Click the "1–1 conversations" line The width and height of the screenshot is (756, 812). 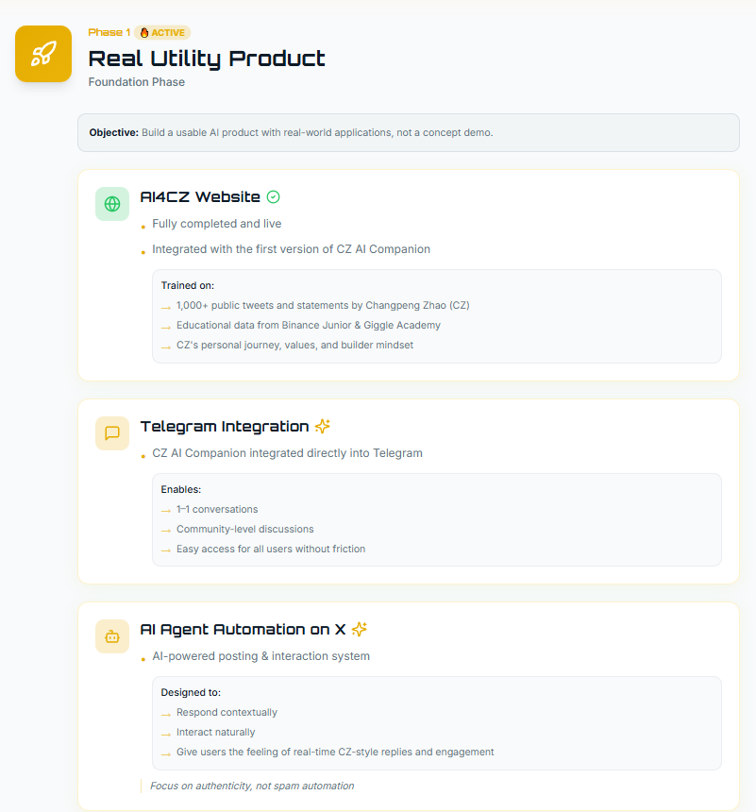point(217,509)
